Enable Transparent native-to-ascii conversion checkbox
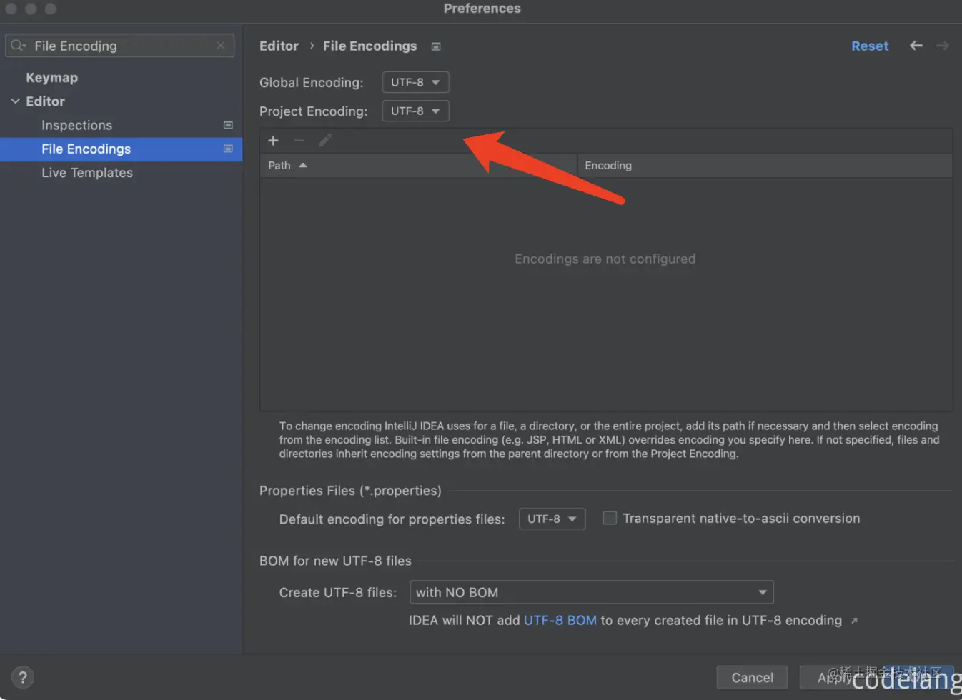The width and height of the screenshot is (962, 700). coord(610,518)
